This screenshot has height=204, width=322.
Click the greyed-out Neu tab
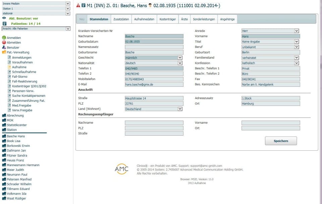click(x=82, y=19)
